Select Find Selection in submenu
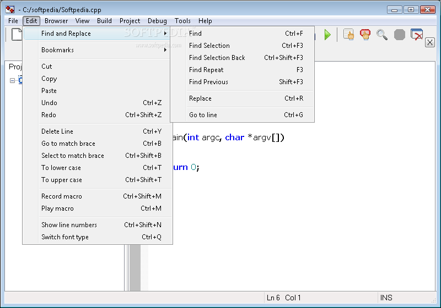Screen dimensions: 441x308 coord(242,46)
